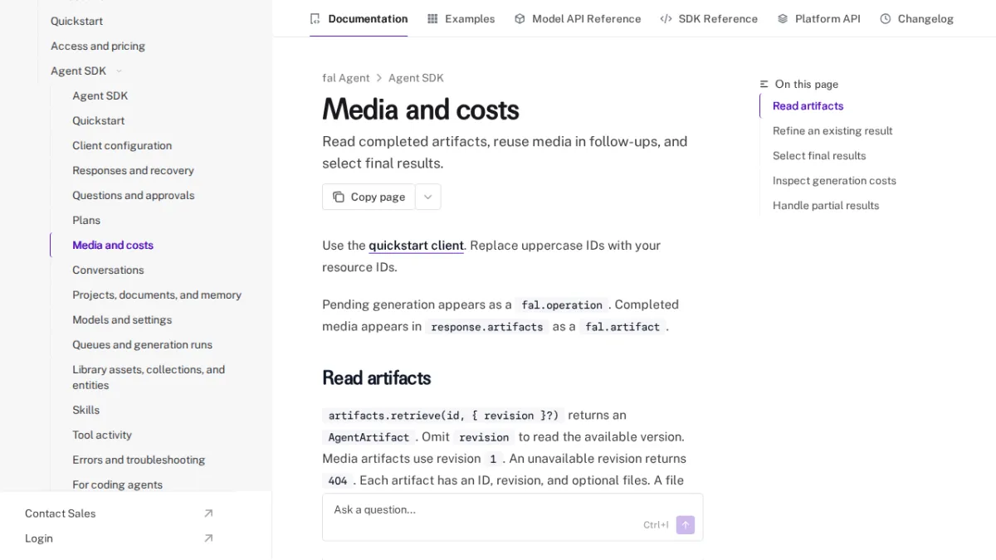
Task: Open the Documentation tab
Action: click(x=359, y=18)
